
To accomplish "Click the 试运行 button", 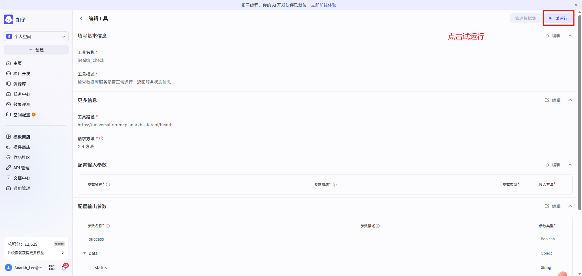I will pyautogui.click(x=558, y=18).
